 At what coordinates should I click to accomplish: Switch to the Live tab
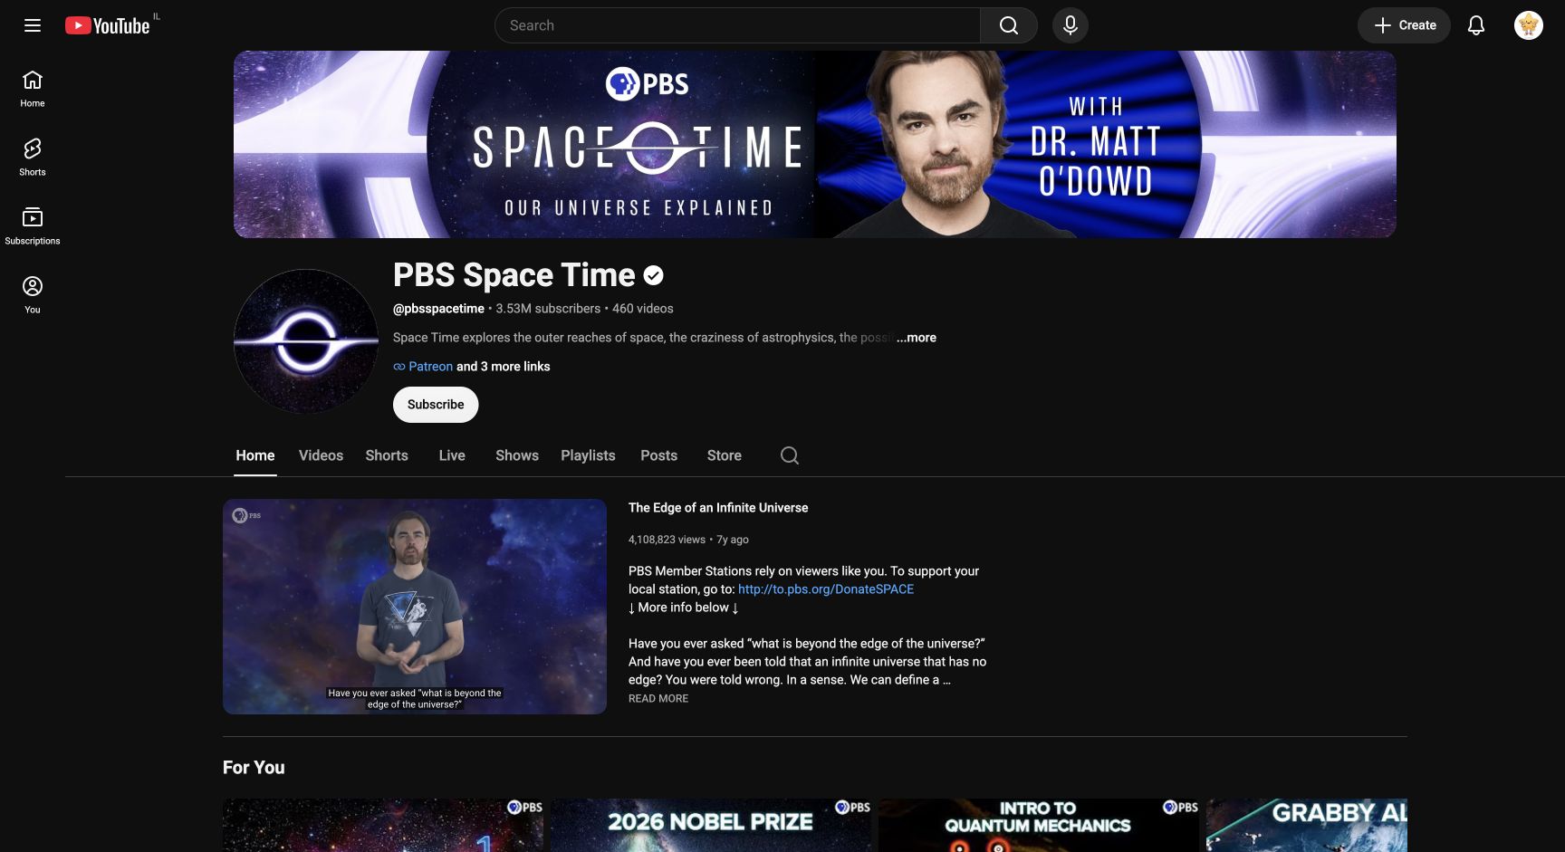pos(452,455)
